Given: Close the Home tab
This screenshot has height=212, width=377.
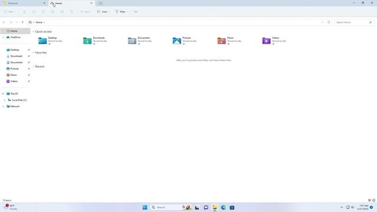Looking at the screenshot, I should tap(91, 3).
